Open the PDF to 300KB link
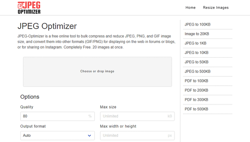 point(196,100)
